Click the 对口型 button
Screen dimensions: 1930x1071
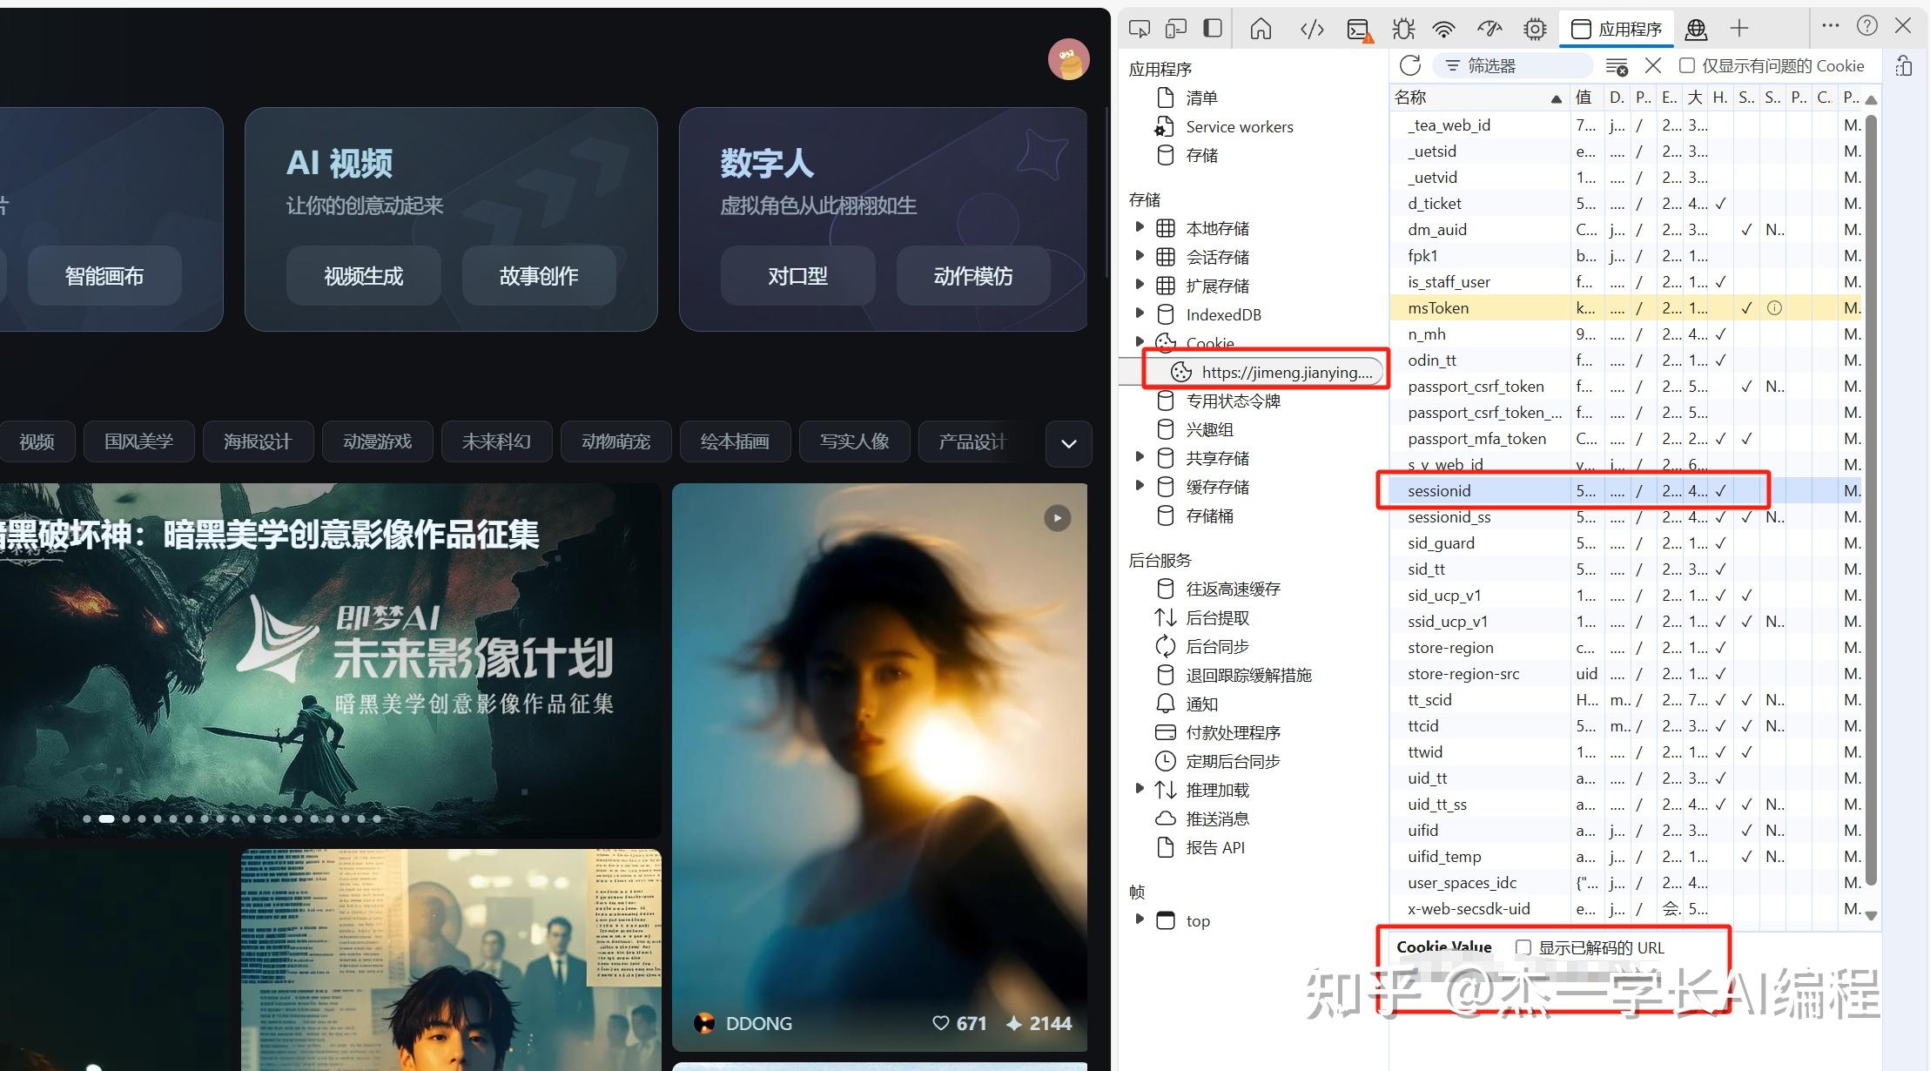(797, 276)
